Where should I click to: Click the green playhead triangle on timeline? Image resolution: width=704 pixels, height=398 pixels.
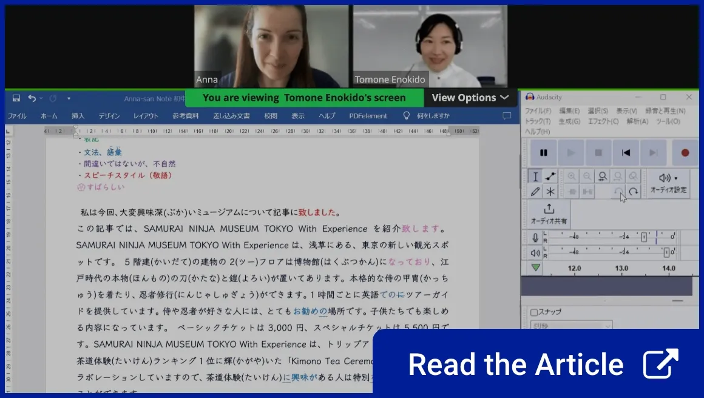pos(536,268)
